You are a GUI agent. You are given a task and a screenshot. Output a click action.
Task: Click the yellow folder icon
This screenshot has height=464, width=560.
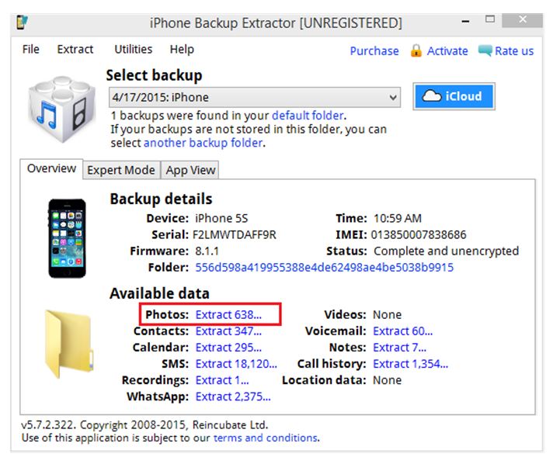tap(68, 343)
